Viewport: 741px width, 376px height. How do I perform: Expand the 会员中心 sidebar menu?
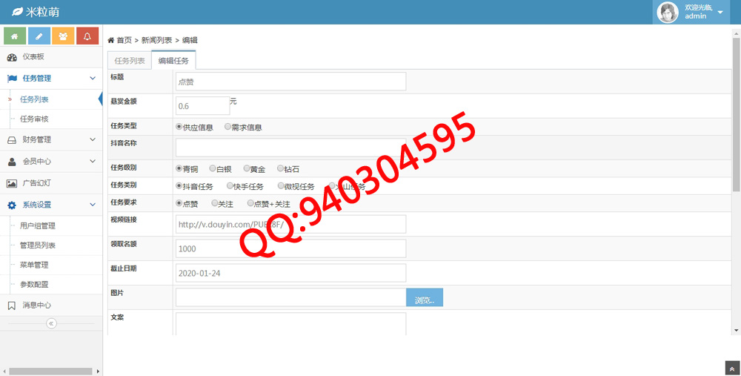[x=51, y=161]
